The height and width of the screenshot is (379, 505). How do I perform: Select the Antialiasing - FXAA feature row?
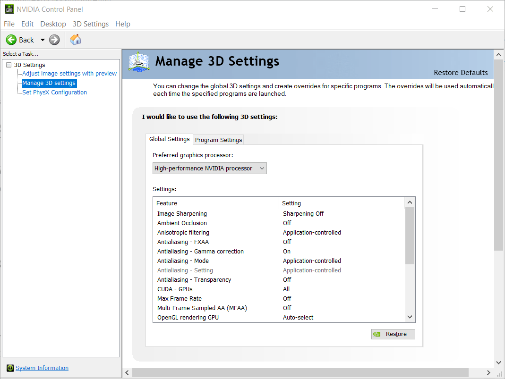pyautogui.click(x=183, y=242)
